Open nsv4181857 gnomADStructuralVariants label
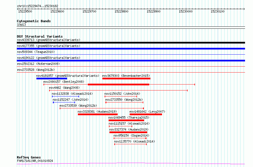The height and width of the screenshot is (167, 253). 68,76
